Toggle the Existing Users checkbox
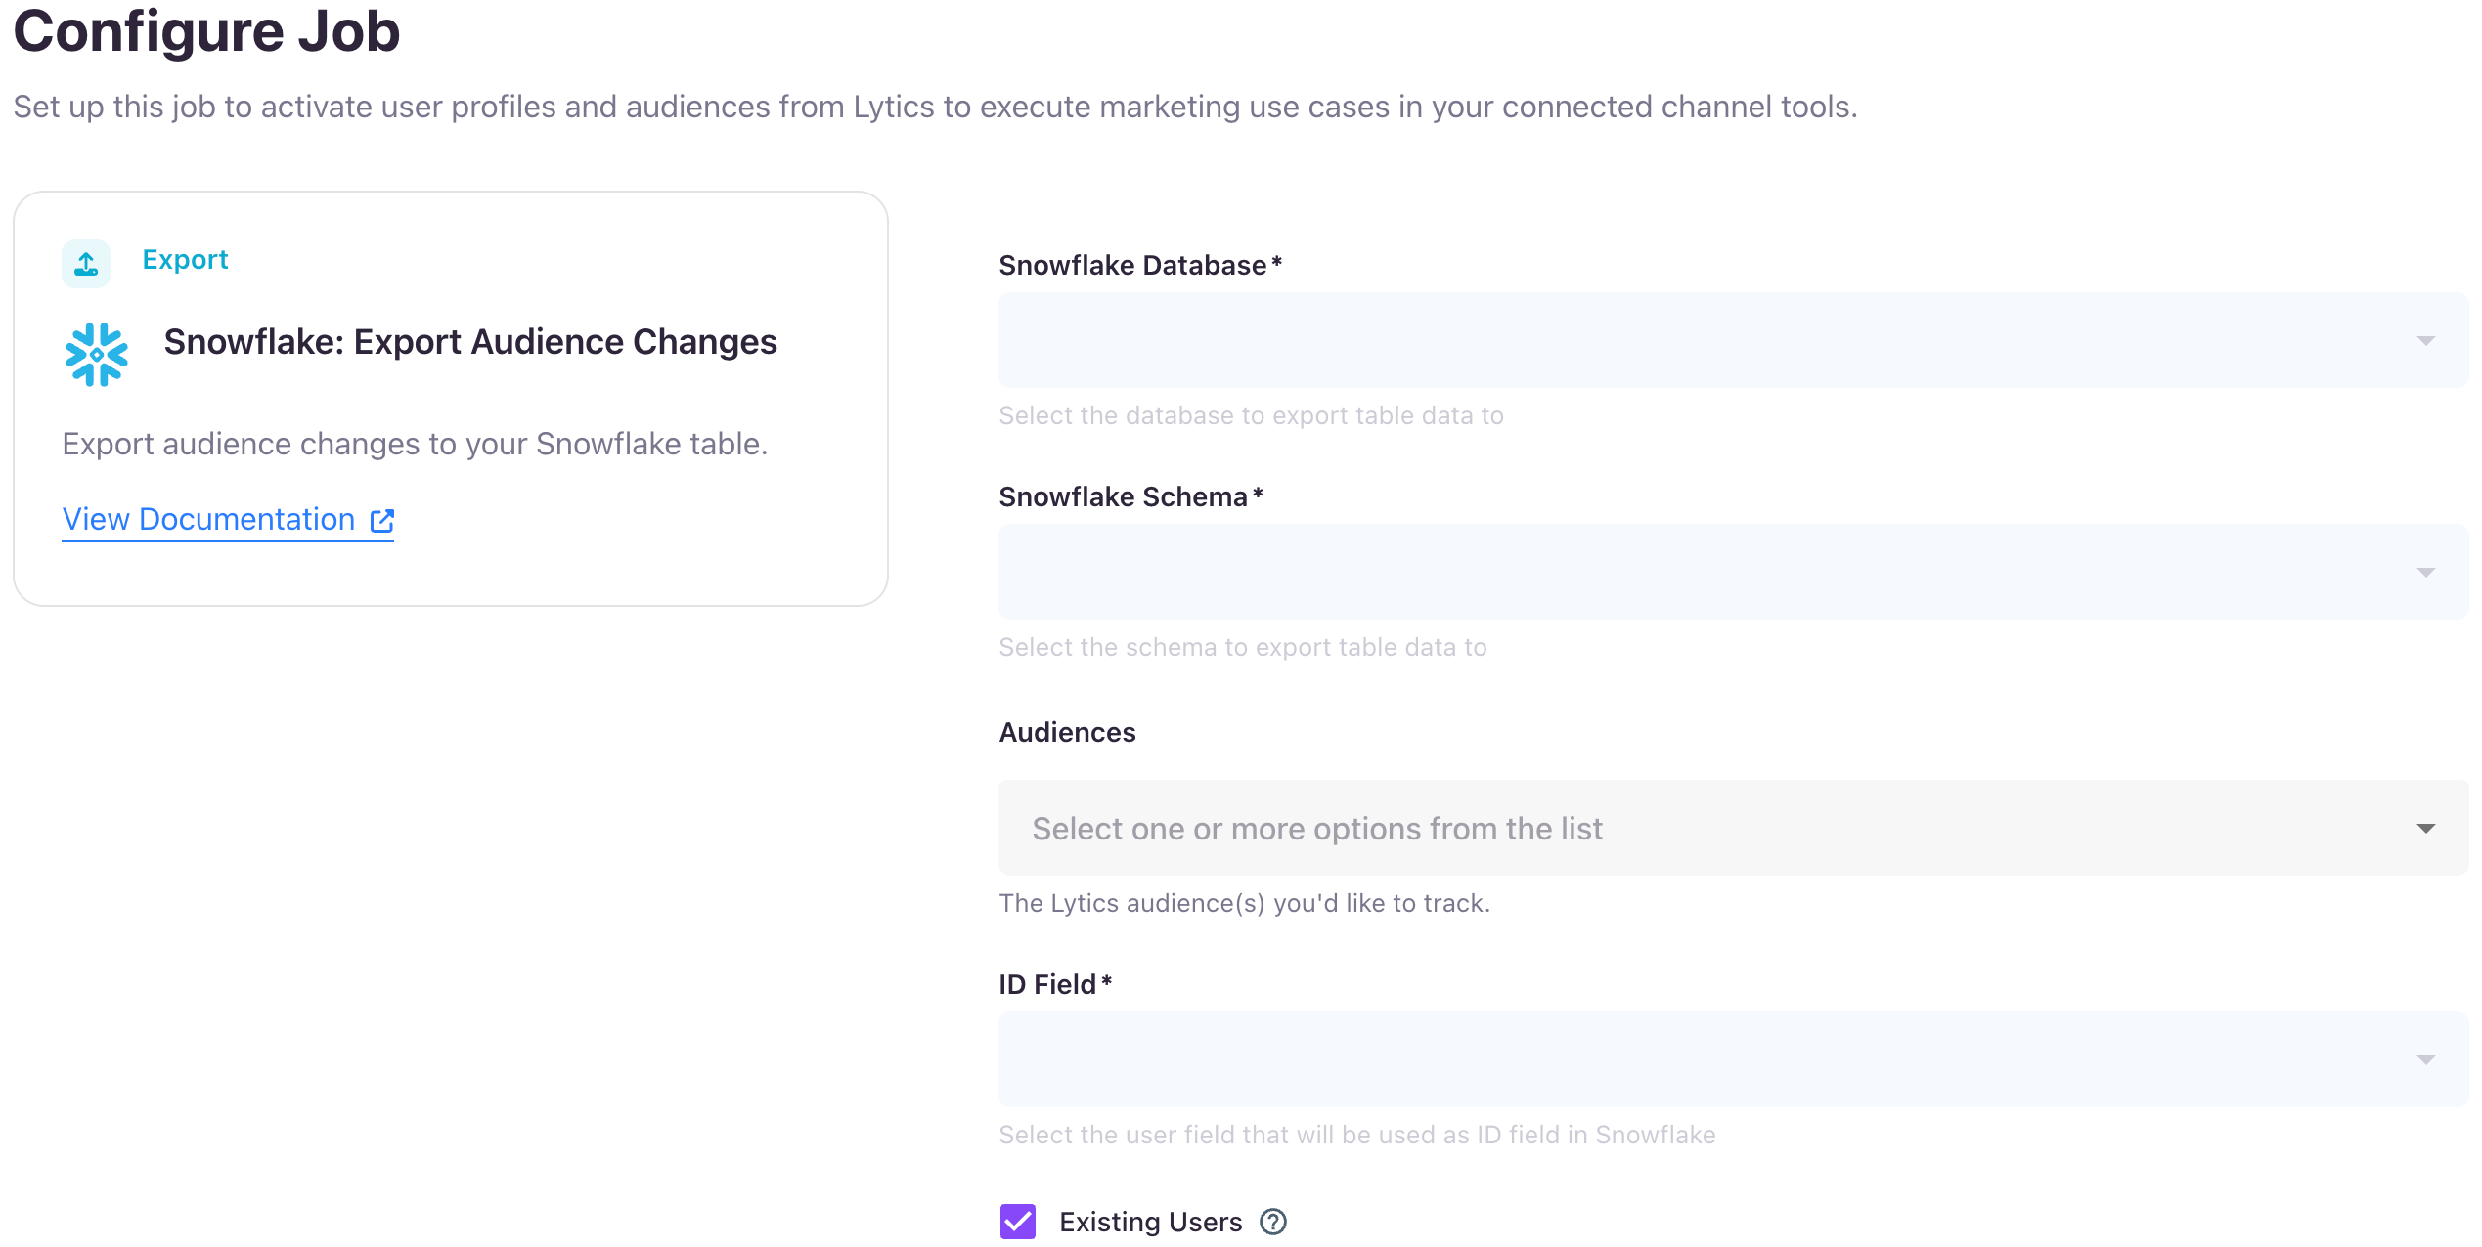 1017,1222
